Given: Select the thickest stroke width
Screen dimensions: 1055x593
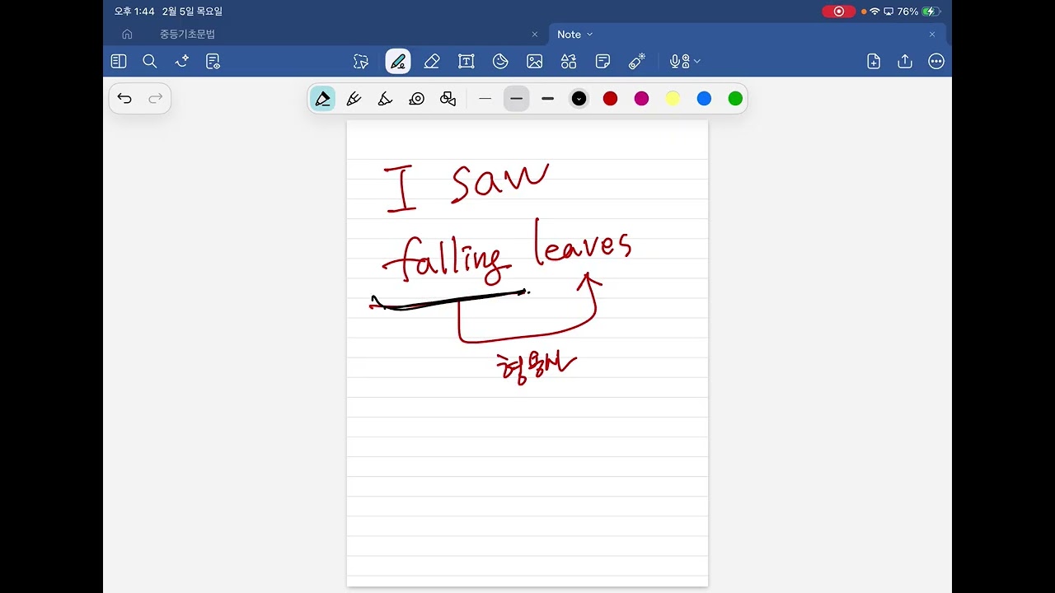Looking at the screenshot, I should 548,99.
